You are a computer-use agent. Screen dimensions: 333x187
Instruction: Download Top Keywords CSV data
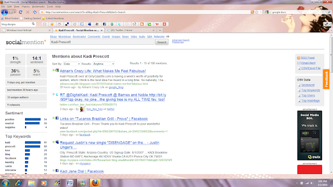pyautogui.click(x=311, y=90)
